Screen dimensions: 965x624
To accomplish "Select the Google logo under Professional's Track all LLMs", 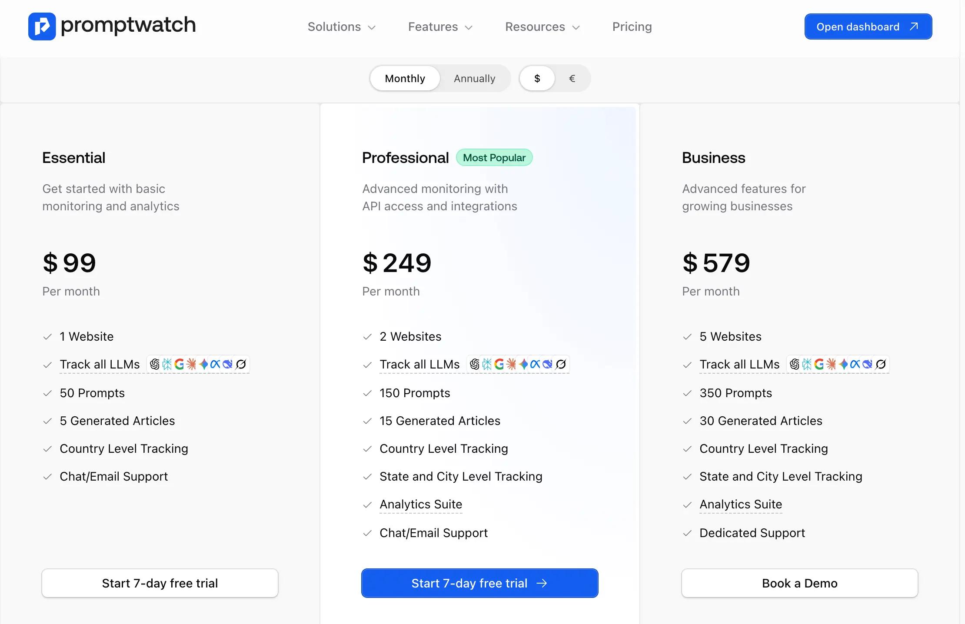I will [499, 365].
